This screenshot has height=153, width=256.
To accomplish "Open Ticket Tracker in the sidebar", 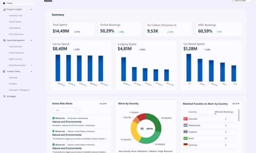I will pos(15,22).
